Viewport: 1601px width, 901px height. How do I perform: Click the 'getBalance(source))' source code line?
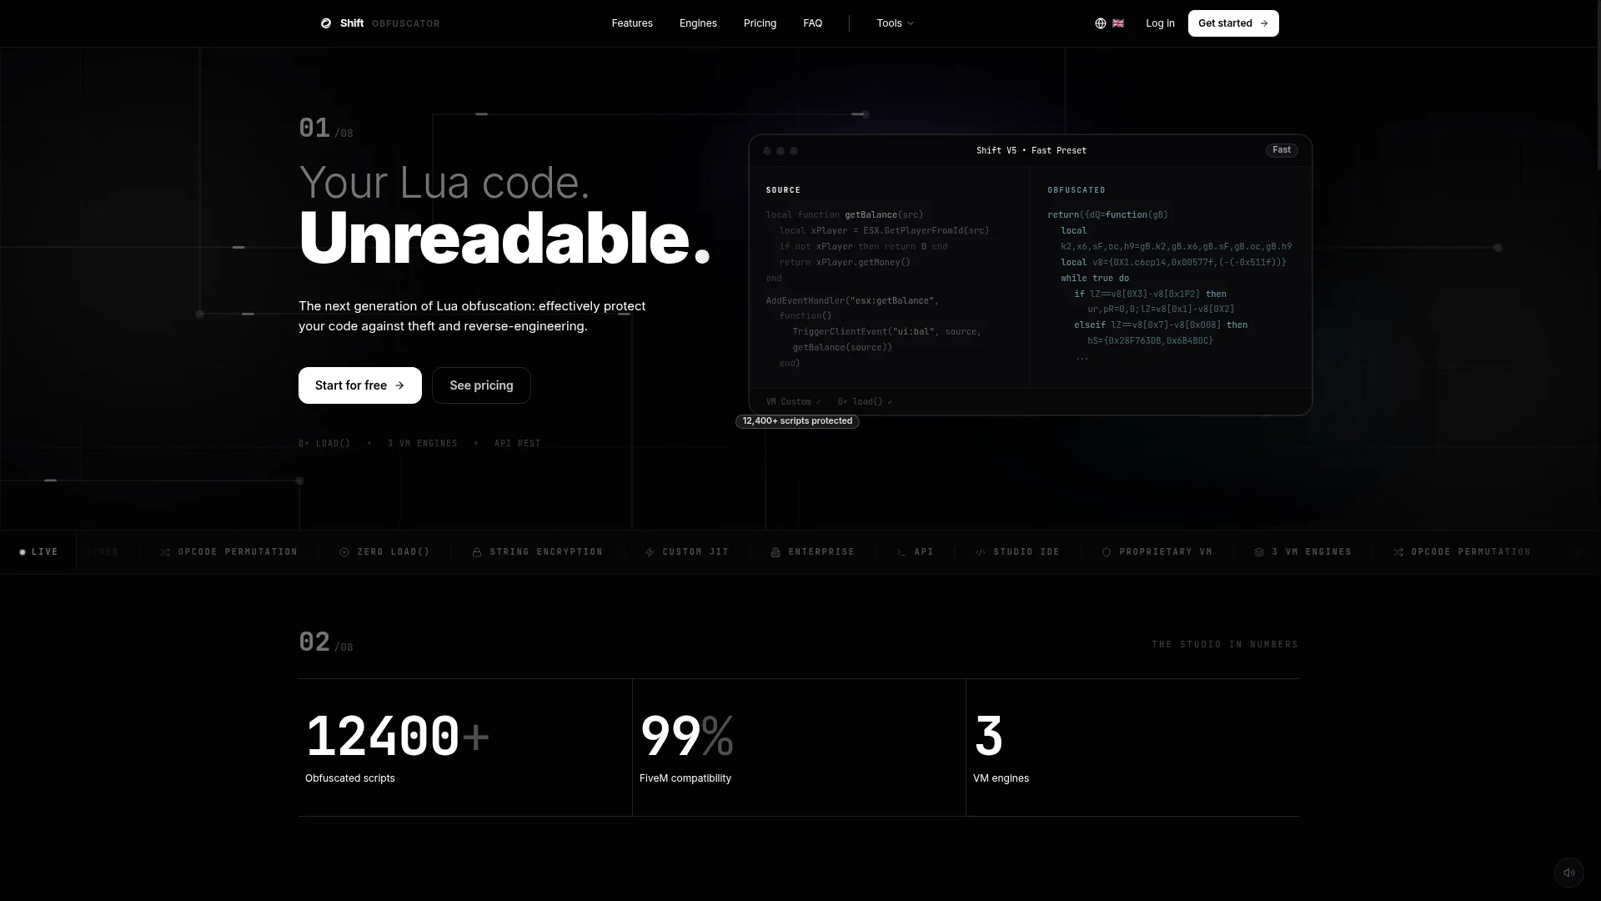click(x=842, y=348)
